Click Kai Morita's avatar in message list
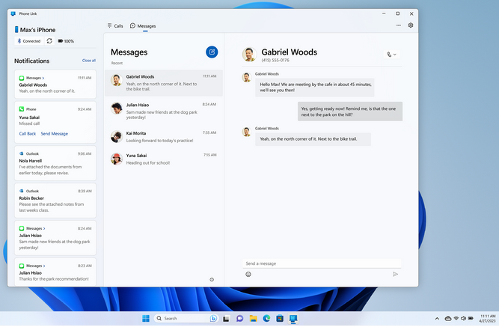 (117, 137)
